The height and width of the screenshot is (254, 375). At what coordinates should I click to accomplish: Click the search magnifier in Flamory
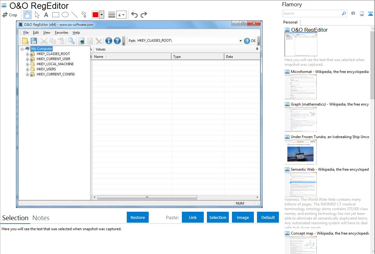(344, 14)
